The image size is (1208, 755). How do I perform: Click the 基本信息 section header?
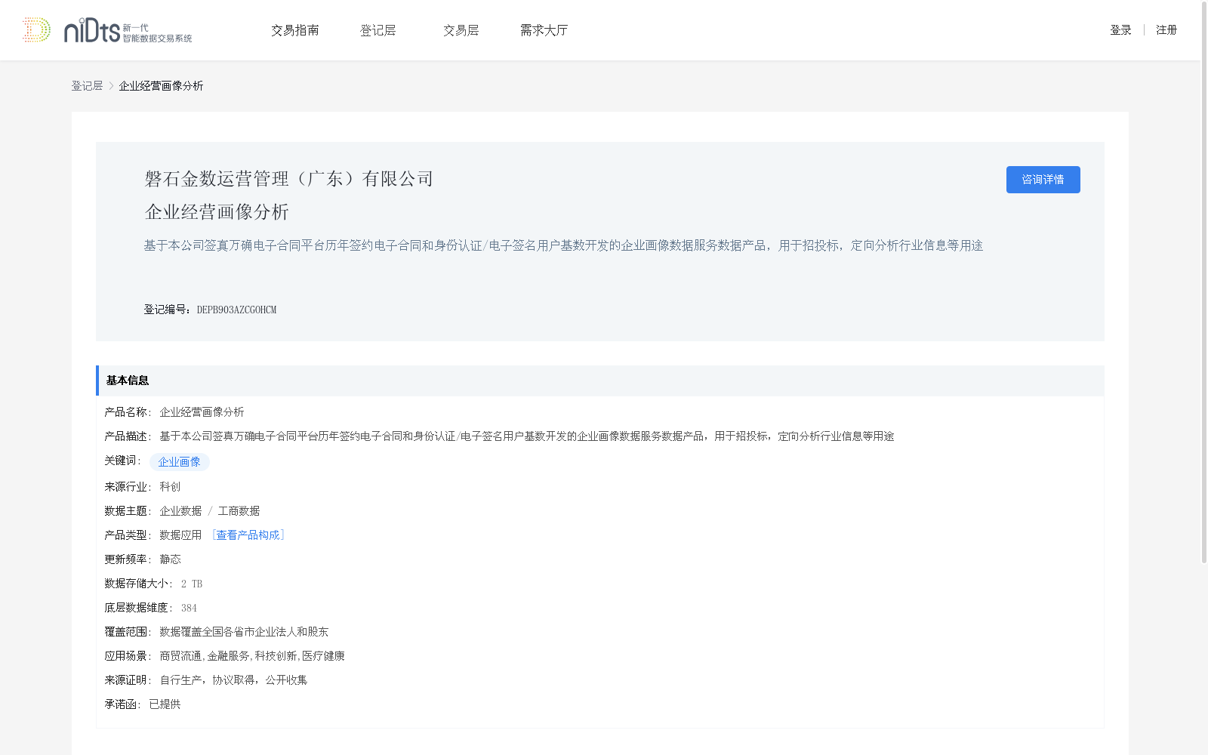tap(600, 381)
